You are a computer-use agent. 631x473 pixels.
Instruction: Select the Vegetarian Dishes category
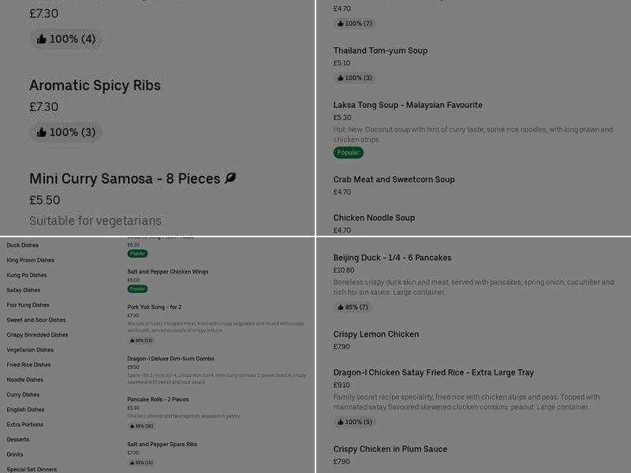coord(30,350)
